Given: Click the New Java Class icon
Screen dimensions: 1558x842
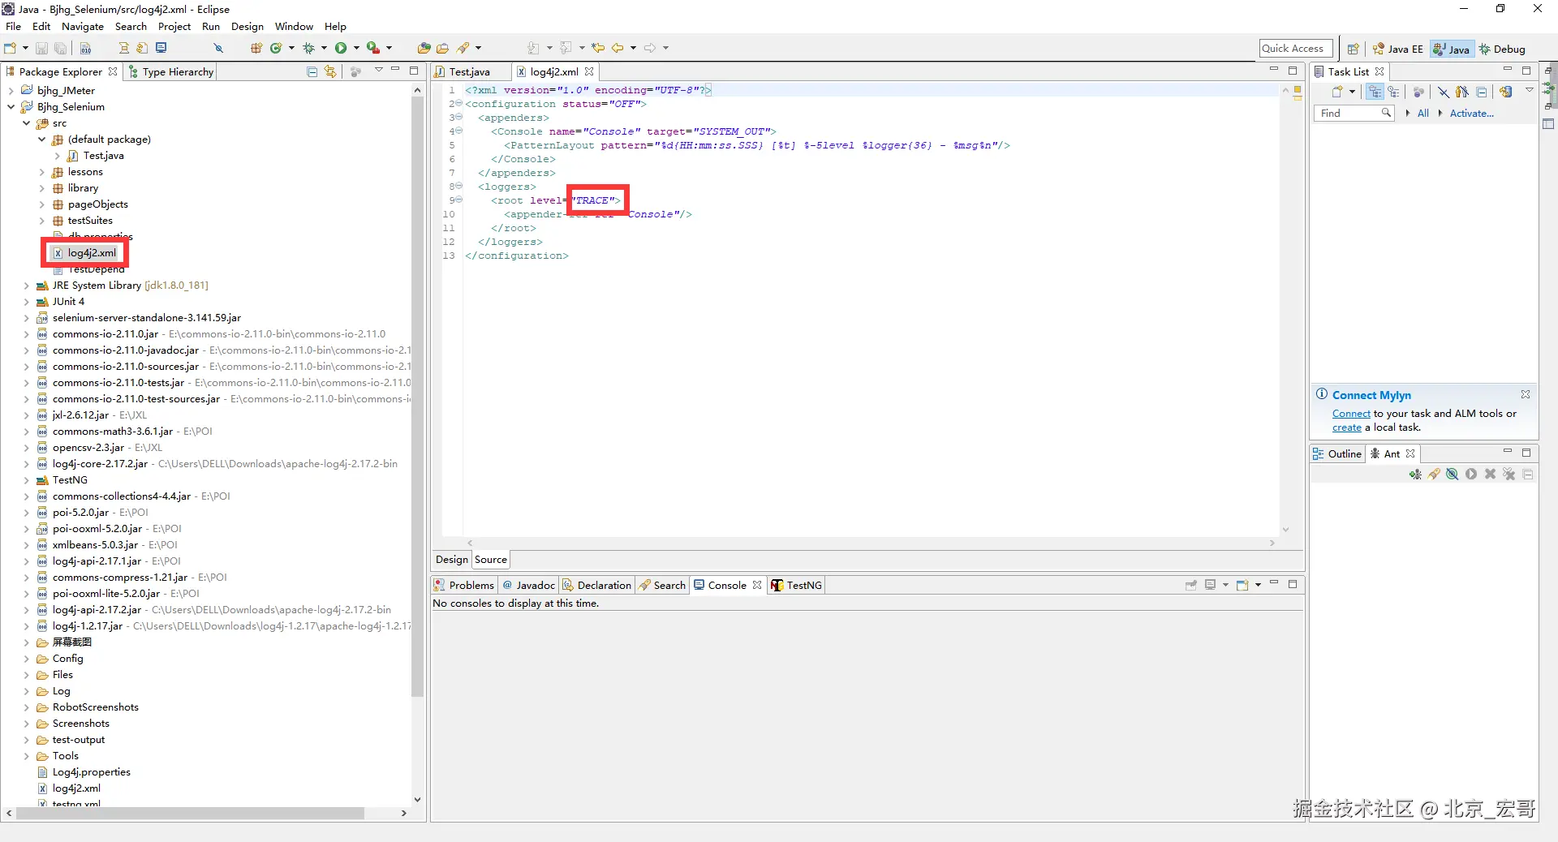Looking at the screenshot, I should [x=276, y=49].
